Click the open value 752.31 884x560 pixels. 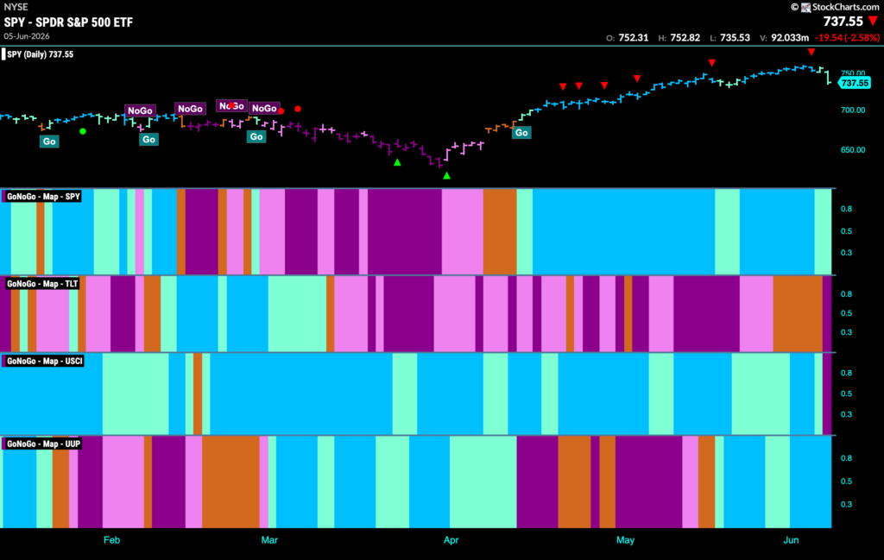(633, 38)
